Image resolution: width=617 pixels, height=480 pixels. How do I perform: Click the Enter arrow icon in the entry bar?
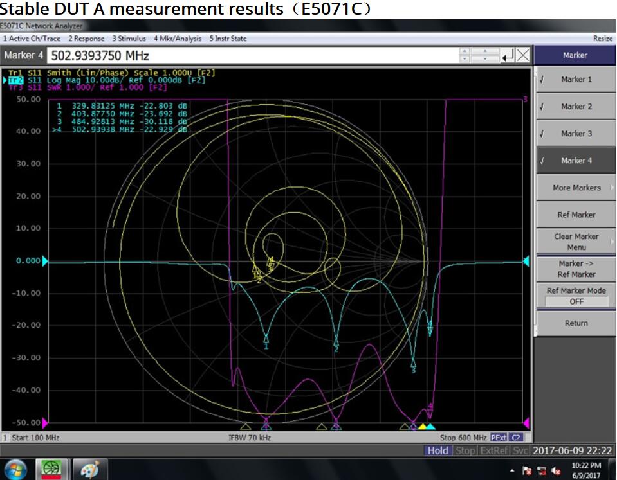[x=508, y=56]
